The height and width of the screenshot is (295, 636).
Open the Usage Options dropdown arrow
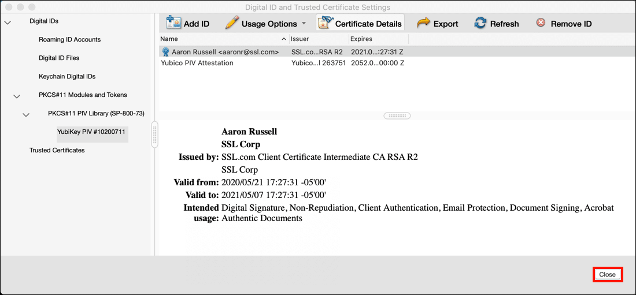pyautogui.click(x=304, y=24)
